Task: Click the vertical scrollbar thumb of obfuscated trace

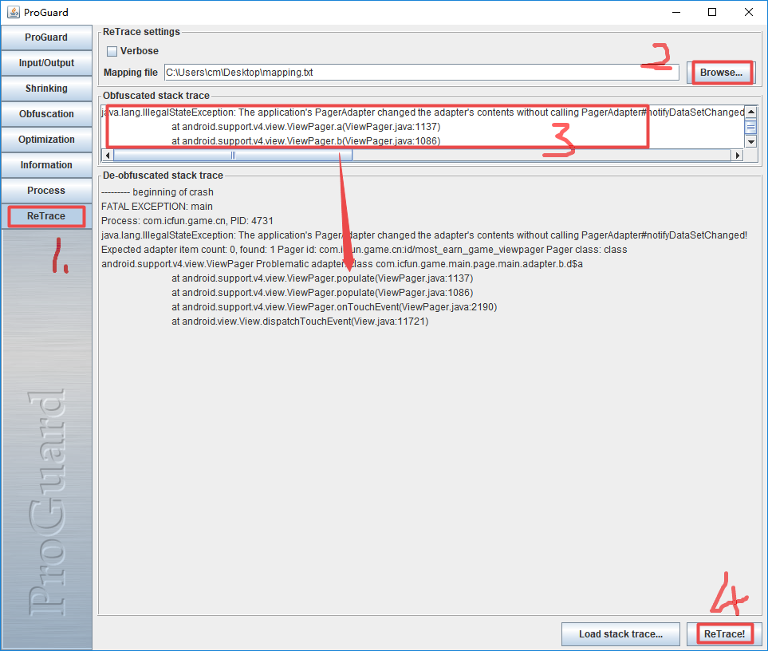Action: (751, 127)
